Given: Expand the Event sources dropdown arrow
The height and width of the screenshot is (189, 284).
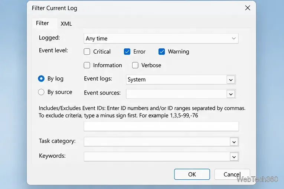Looking at the screenshot, I should coord(231,94).
